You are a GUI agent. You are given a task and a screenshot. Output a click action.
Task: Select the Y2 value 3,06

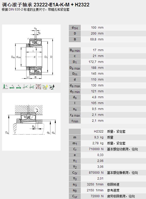(100, 167)
